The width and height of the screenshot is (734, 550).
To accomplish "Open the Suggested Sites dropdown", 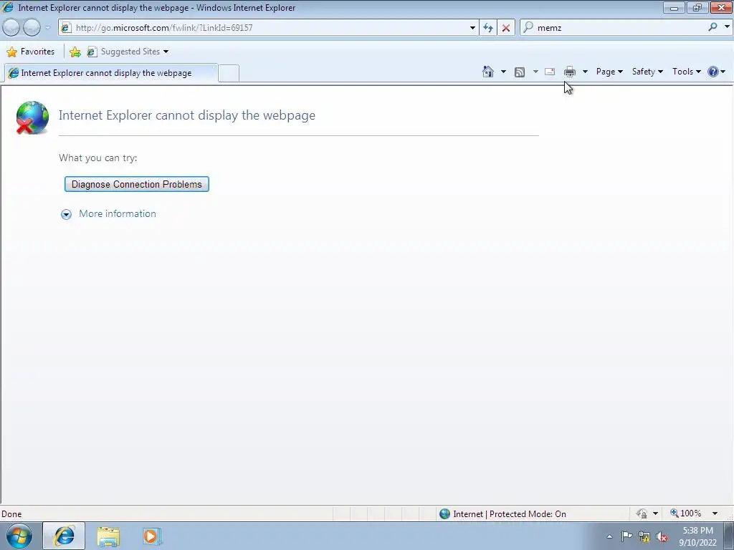I will pyautogui.click(x=128, y=52).
